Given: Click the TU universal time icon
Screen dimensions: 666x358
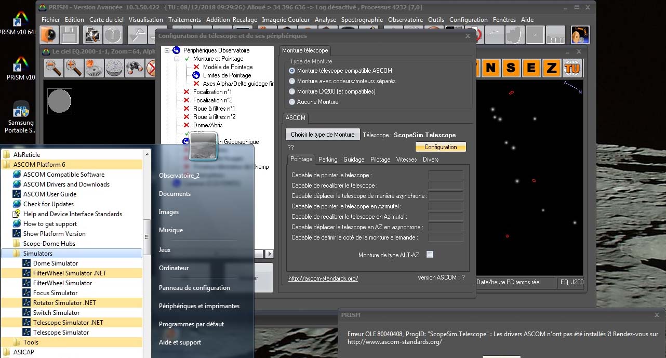Looking at the screenshot, I should click(x=572, y=68).
